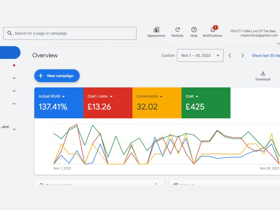Click the Custom date label
The width and height of the screenshot is (280, 210).
tap(168, 55)
